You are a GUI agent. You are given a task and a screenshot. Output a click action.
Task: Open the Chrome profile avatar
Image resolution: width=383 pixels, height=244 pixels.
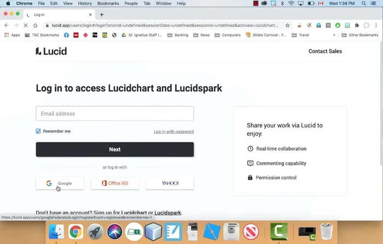(367, 25)
